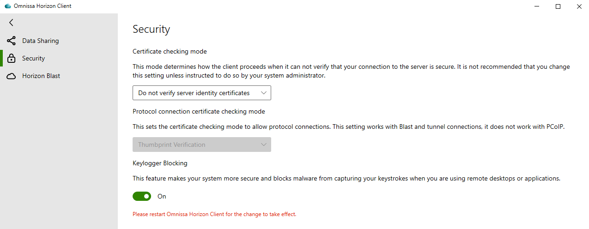Image resolution: width=589 pixels, height=229 pixels.
Task: Open the Data Sharing settings page
Action: point(59,41)
